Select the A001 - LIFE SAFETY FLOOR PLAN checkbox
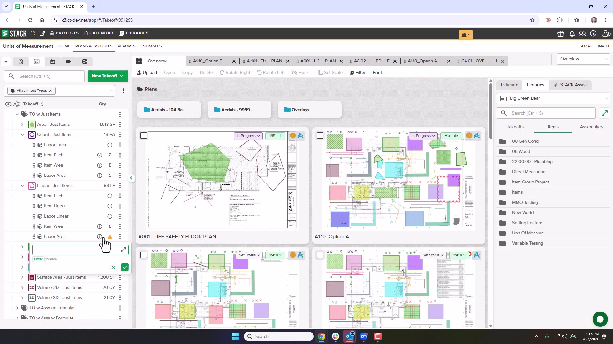613x344 pixels. [x=144, y=136]
